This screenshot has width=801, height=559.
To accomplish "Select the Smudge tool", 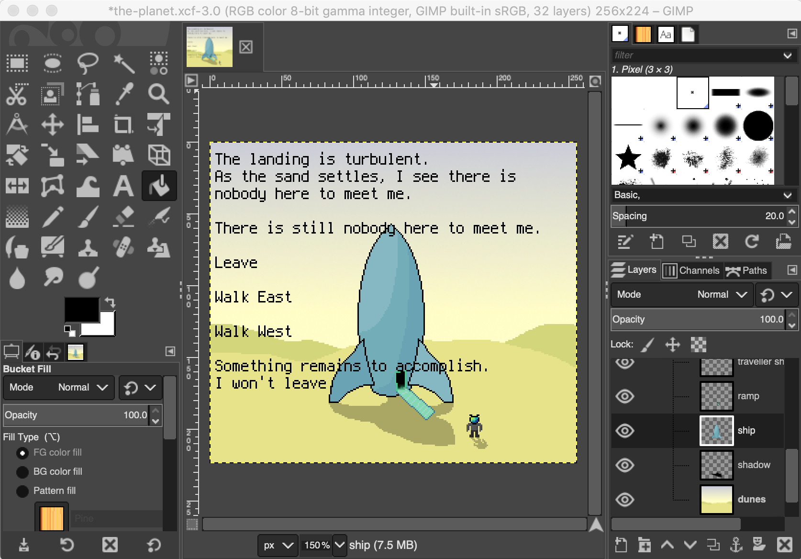I will pyautogui.click(x=53, y=278).
